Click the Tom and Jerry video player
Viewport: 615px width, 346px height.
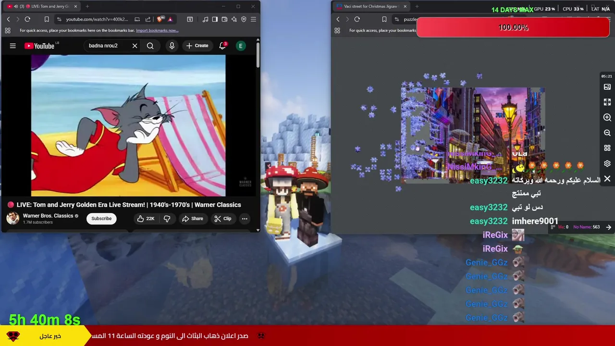tap(128, 125)
